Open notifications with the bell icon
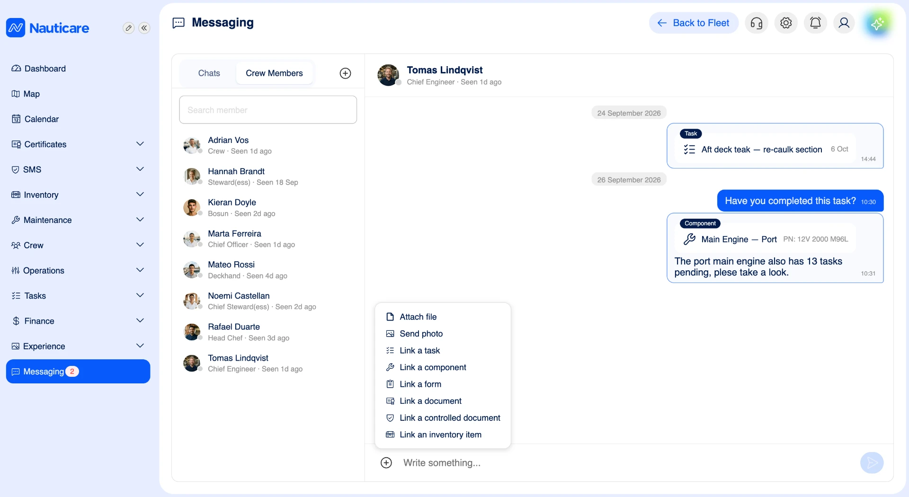Image resolution: width=909 pixels, height=497 pixels. [x=815, y=23]
